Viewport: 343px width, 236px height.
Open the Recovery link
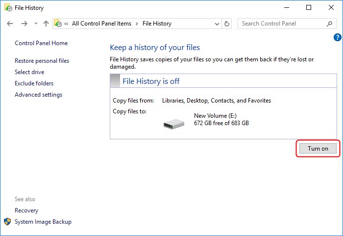[x=26, y=210]
